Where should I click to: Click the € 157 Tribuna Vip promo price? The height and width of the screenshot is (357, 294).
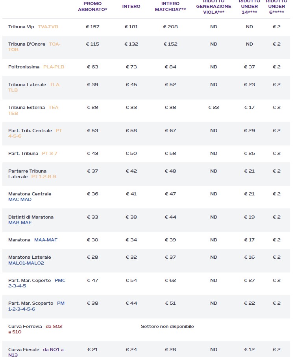tap(92, 27)
